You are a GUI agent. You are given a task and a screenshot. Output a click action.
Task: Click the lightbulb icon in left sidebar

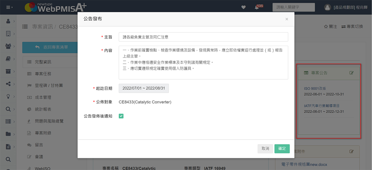(x=8, y=96)
